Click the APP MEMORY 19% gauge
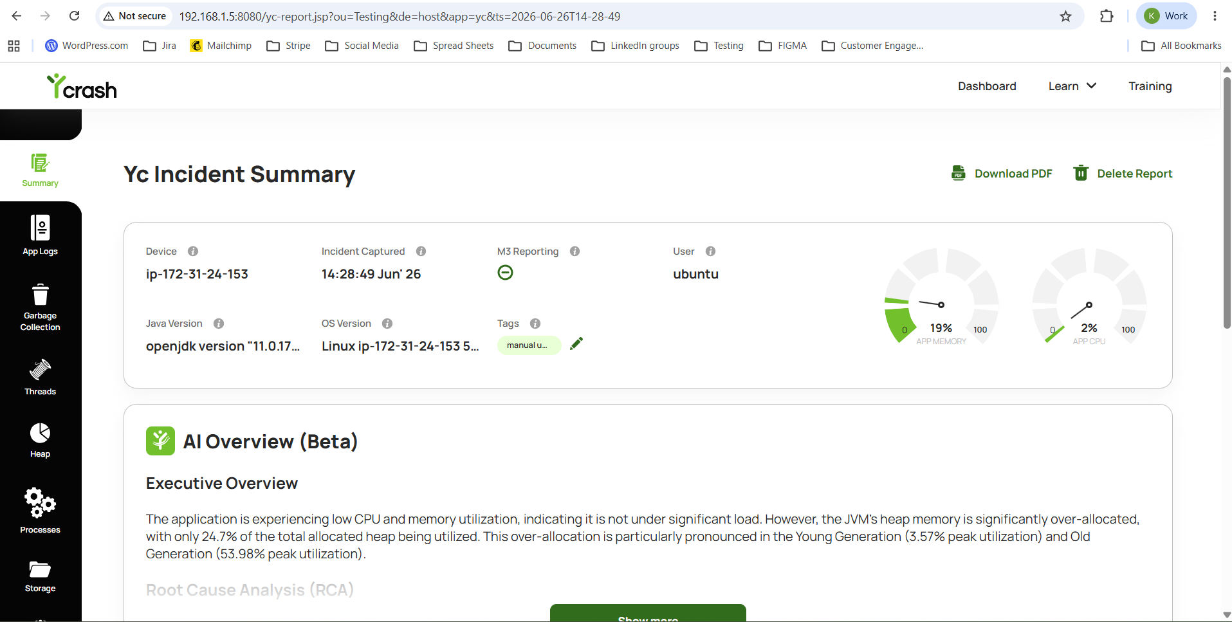The width and height of the screenshot is (1232, 622). click(x=941, y=297)
